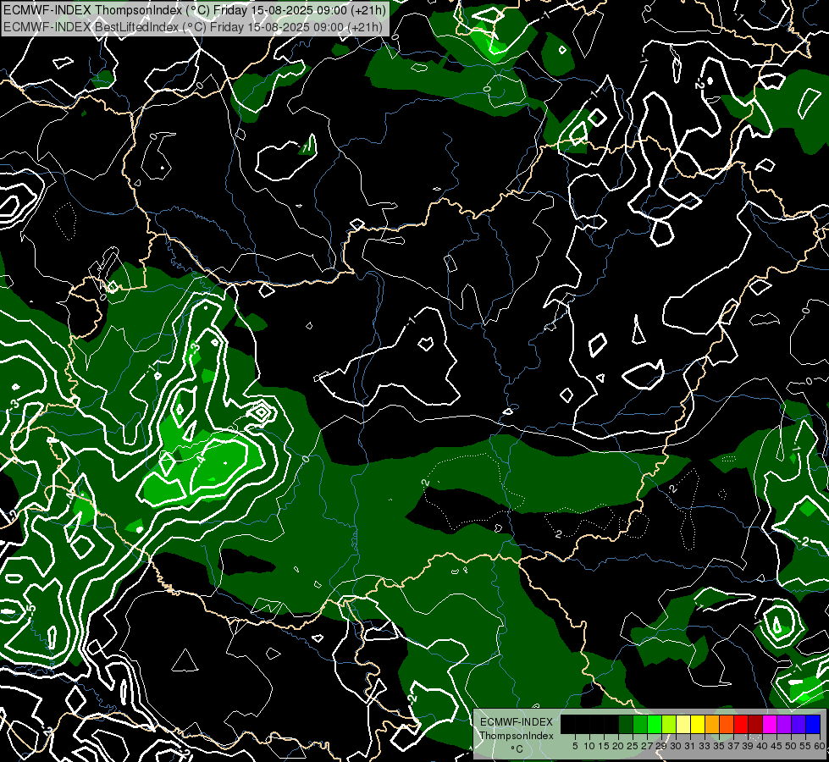The height and width of the screenshot is (762, 829).
Task: Select the yellow 31–33 legend swatch
Action: click(698, 724)
